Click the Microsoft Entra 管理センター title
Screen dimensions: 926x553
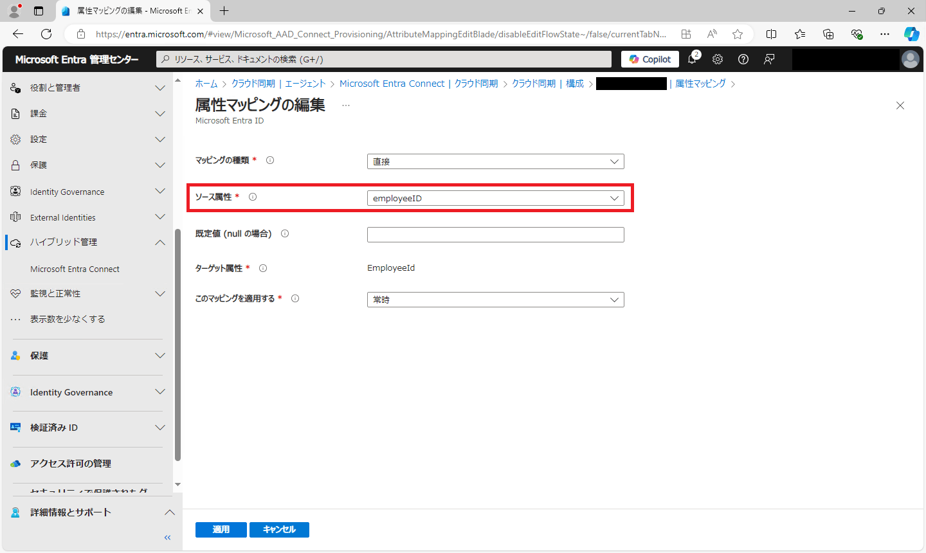pyautogui.click(x=77, y=59)
